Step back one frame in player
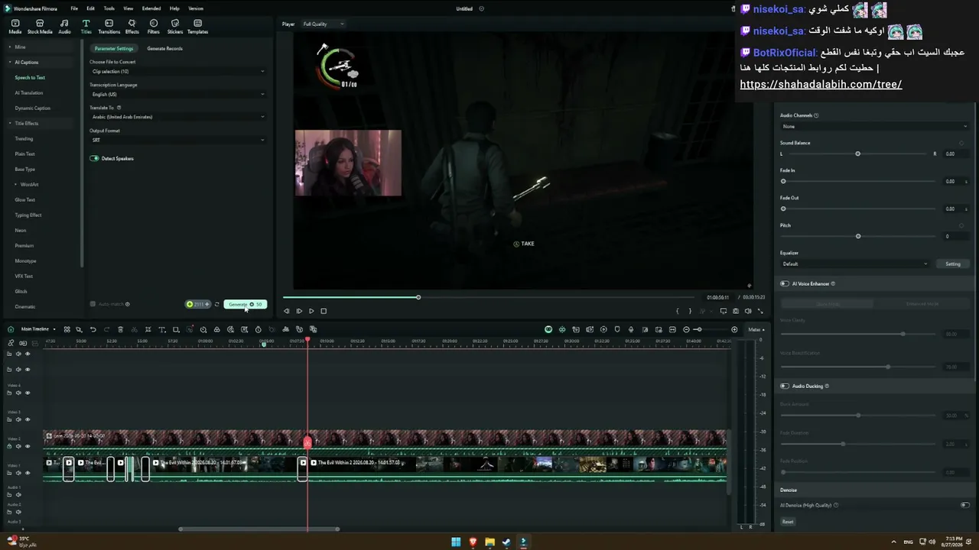Screen dimensions: 979x550 point(287,311)
